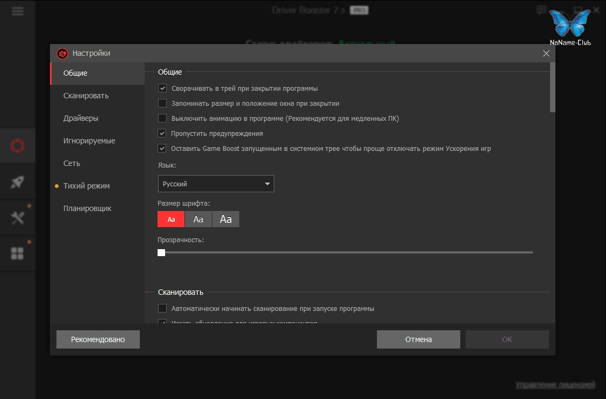Choose the large font size Aa button
606x399 pixels.
tap(226, 219)
